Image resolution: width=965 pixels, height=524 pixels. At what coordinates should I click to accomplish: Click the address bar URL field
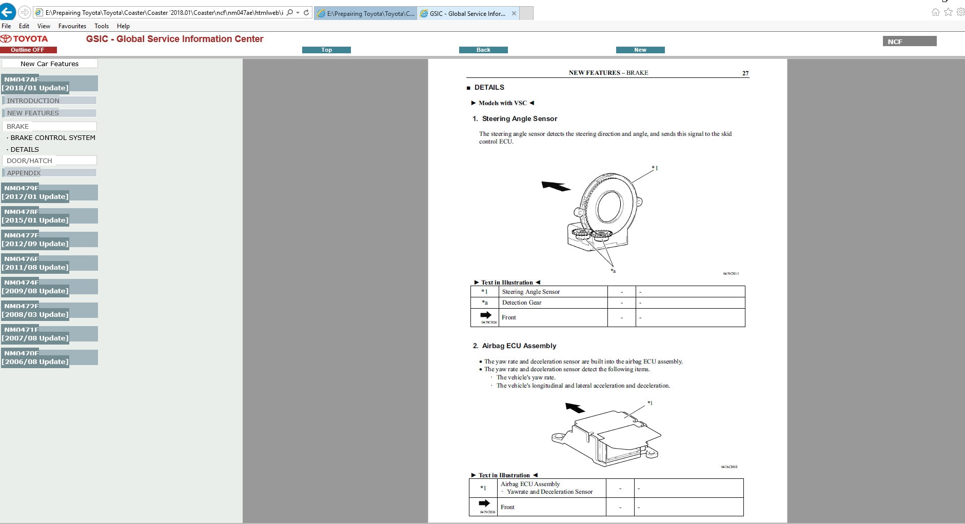coord(163,13)
